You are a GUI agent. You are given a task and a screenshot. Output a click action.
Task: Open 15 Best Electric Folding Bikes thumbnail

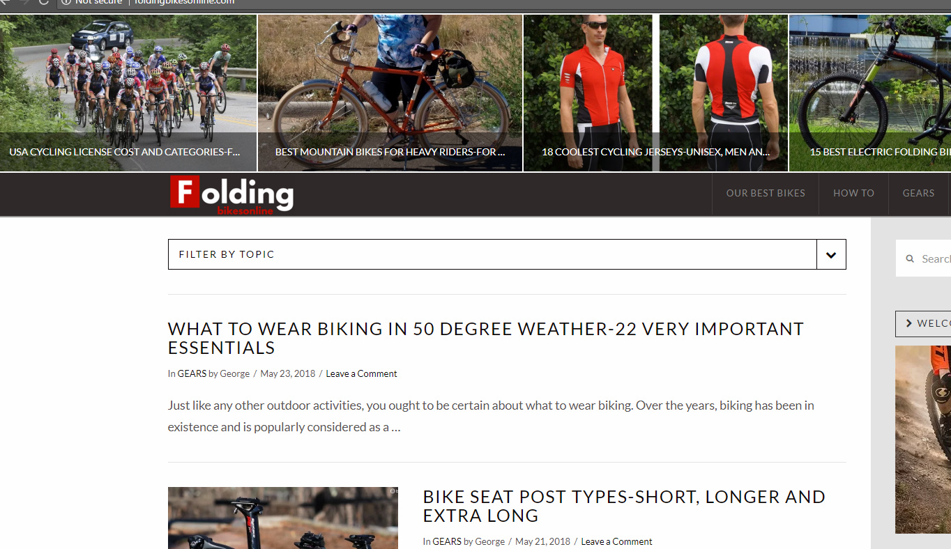coord(870,93)
